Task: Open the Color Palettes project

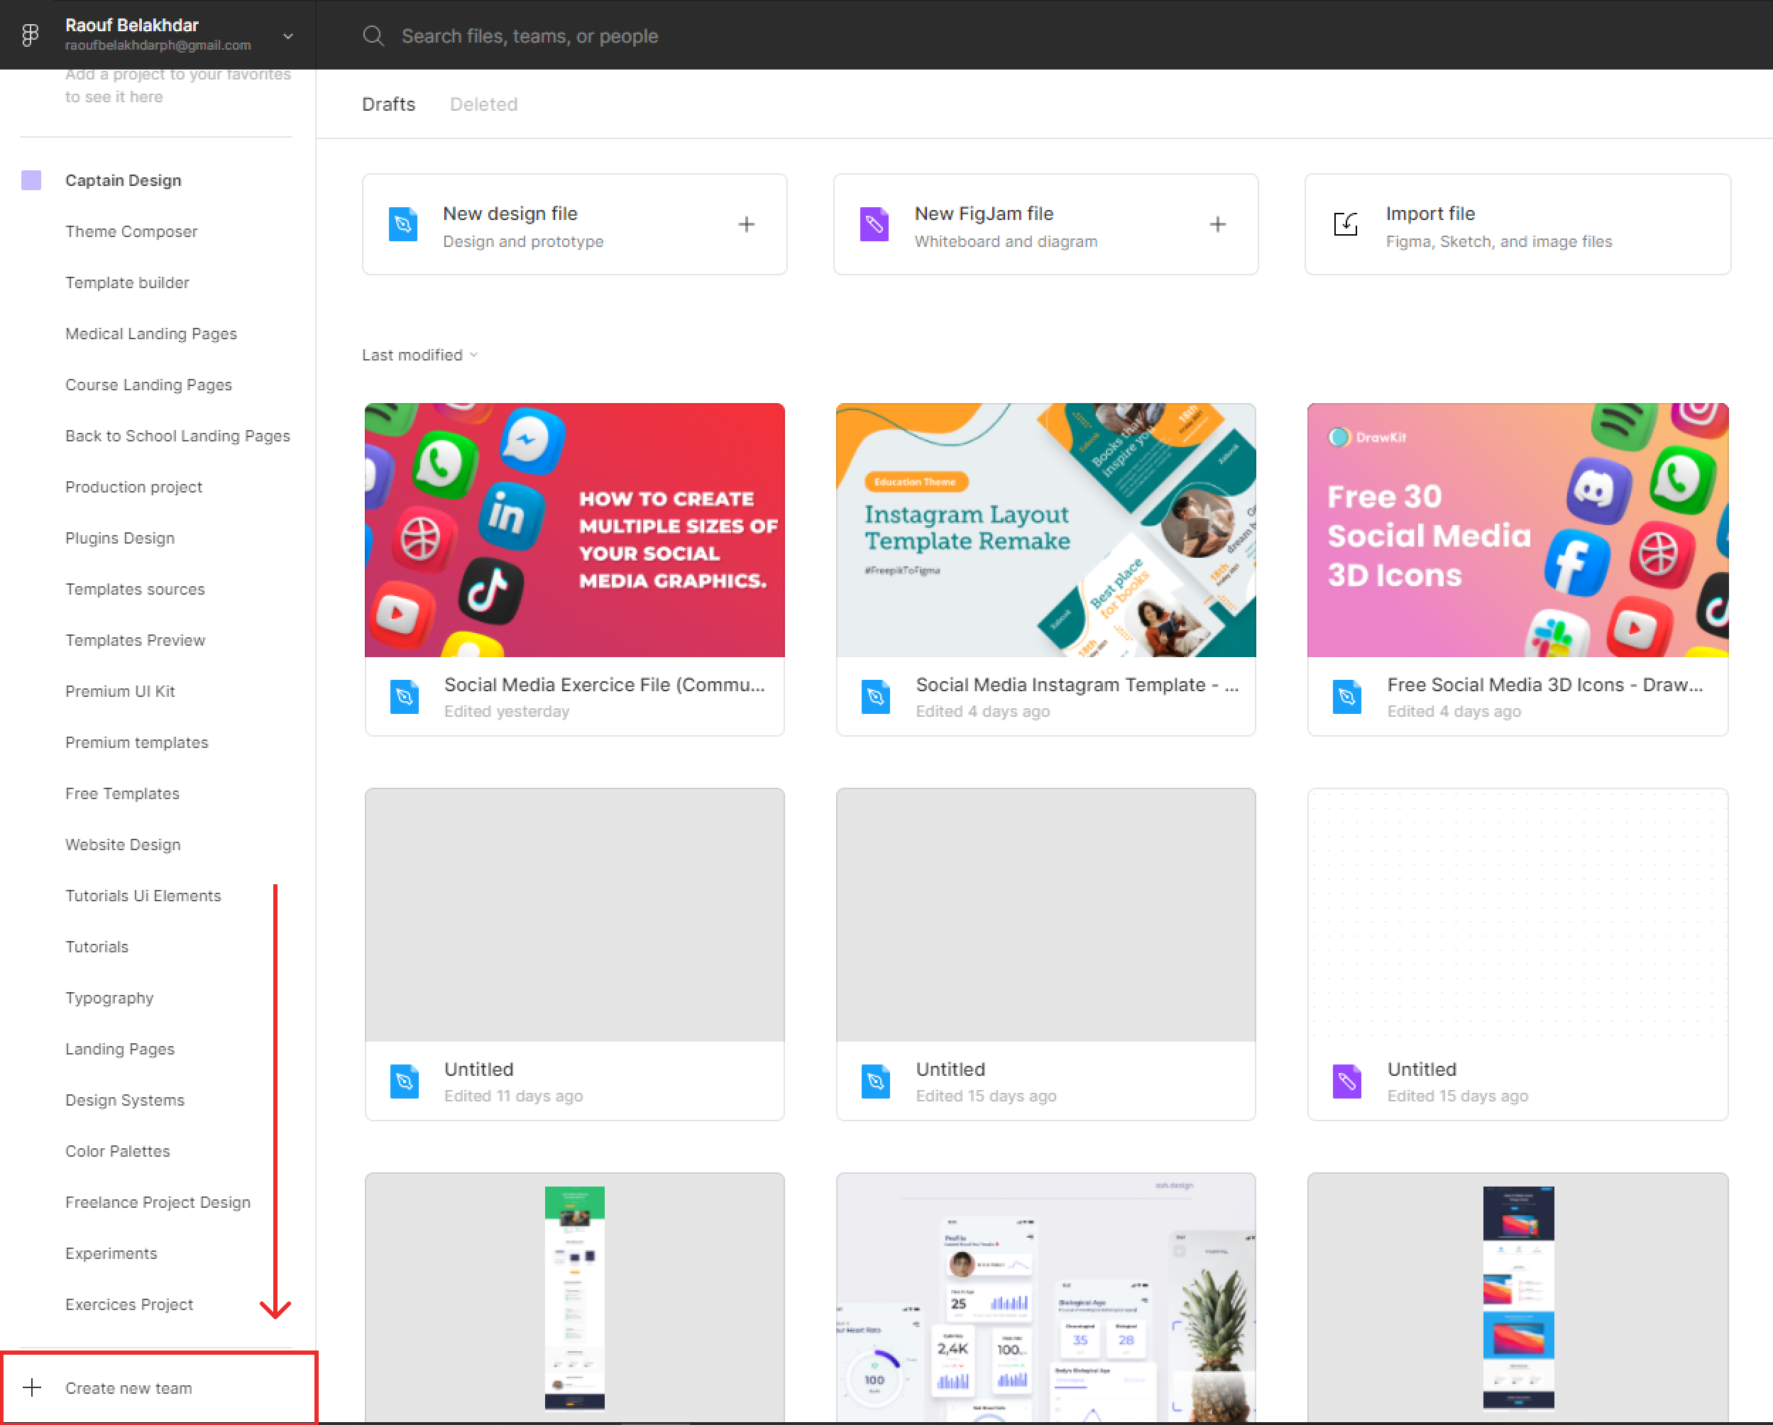Action: pyautogui.click(x=118, y=1150)
